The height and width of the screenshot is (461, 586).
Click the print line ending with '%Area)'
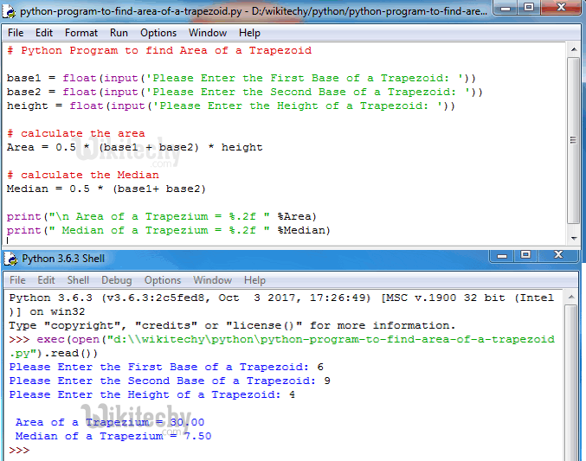click(162, 216)
